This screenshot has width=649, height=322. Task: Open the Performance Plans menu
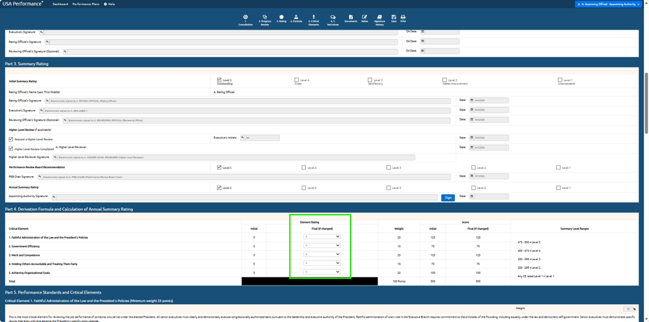pyautogui.click(x=86, y=4)
